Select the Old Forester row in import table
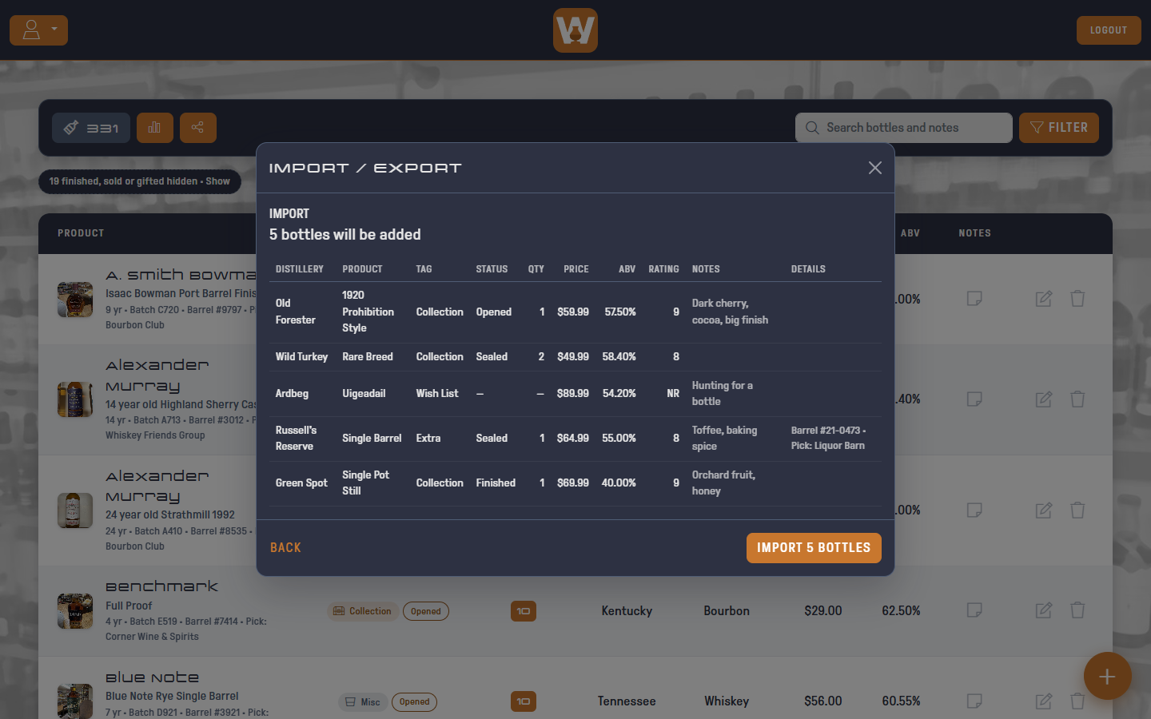1151x719 pixels. click(575, 312)
